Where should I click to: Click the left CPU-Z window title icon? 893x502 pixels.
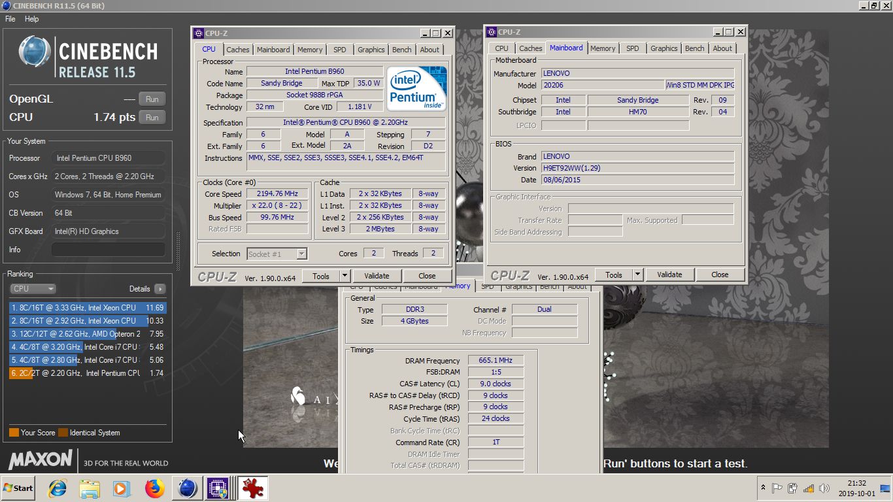(x=199, y=33)
